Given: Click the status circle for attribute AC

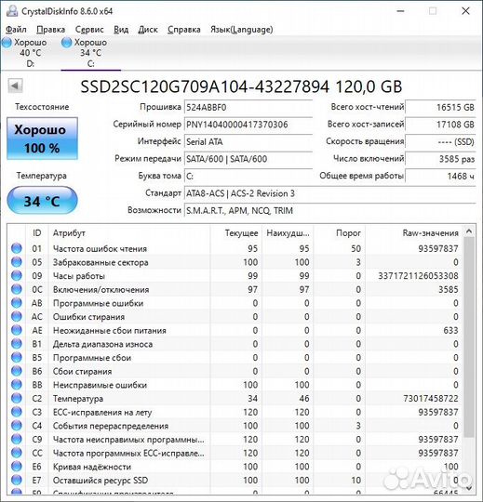Looking at the screenshot, I should (17, 316).
